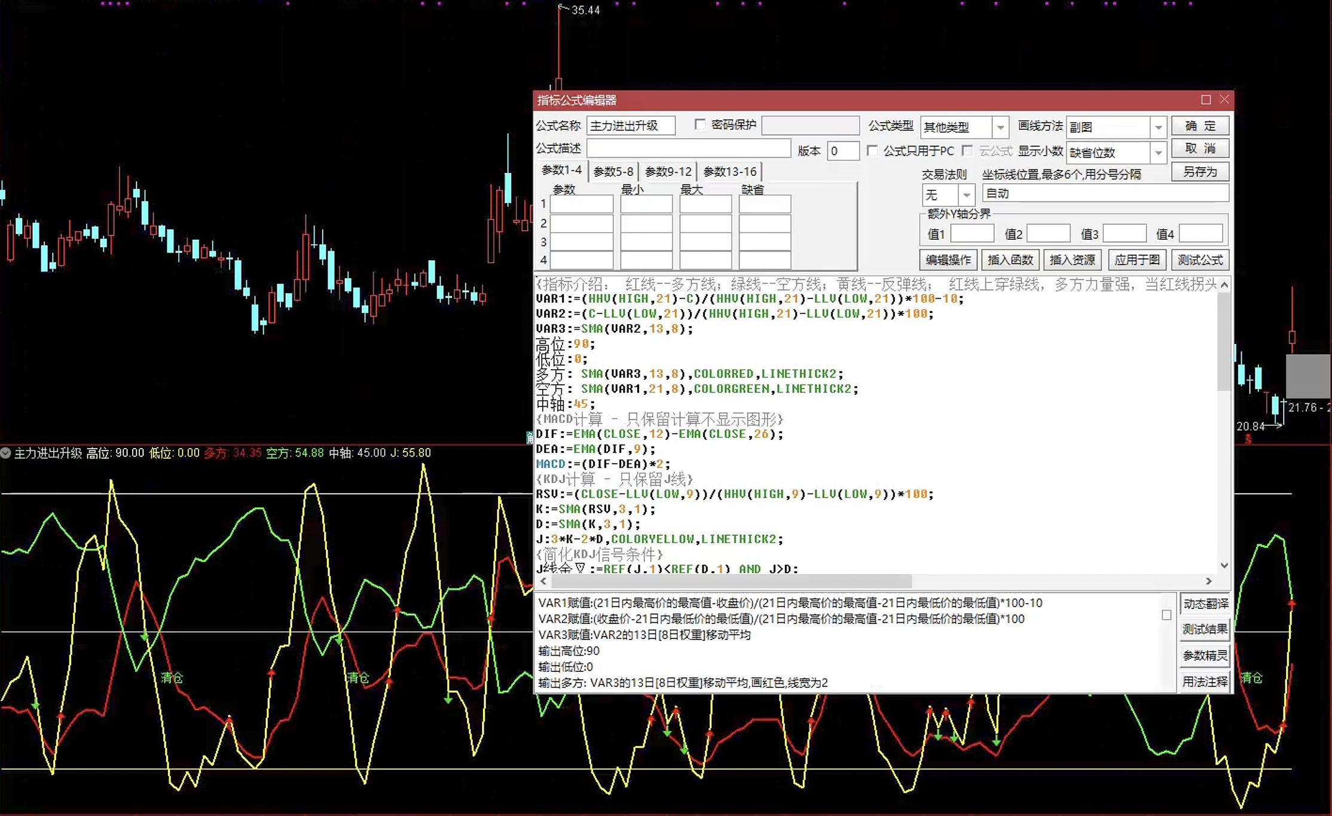Toggle the small checkbox in translation panel

pos(1166,615)
